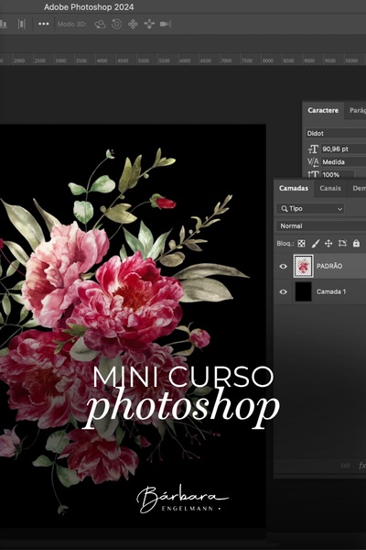Switch to the Canais tab
This screenshot has width=366, height=550.
coord(330,188)
